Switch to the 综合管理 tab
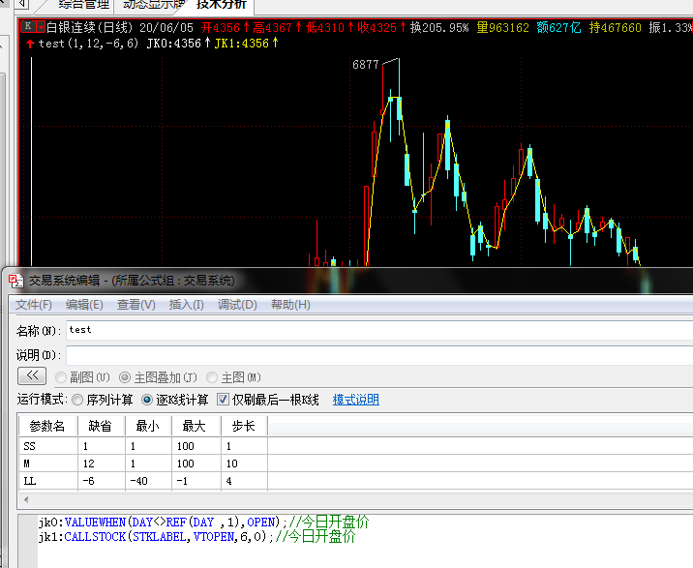The image size is (693, 568). coord(84,5)
